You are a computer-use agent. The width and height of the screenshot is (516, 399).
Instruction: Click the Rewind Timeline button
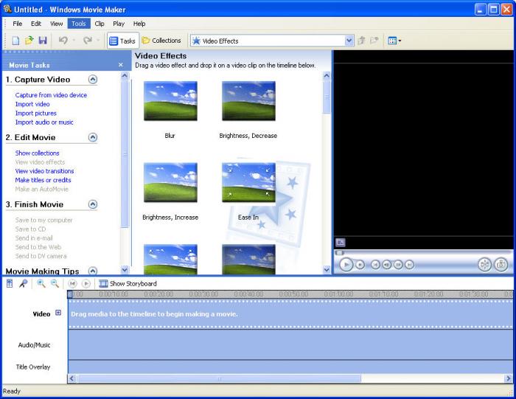[72, 283]
